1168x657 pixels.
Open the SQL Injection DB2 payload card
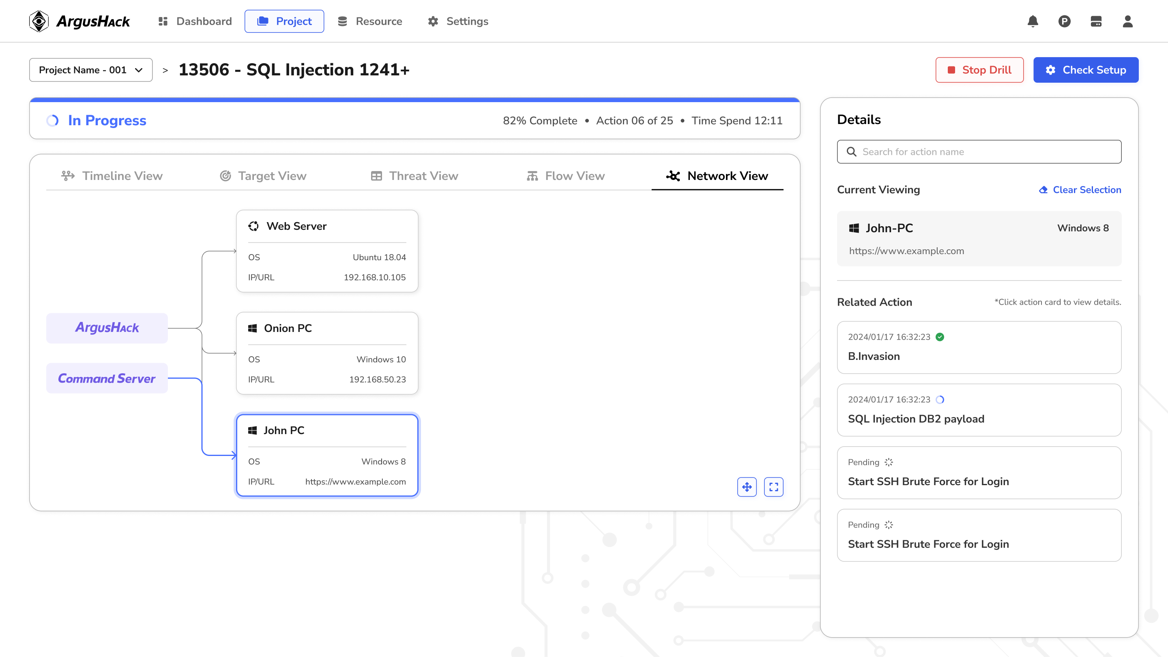979,410
